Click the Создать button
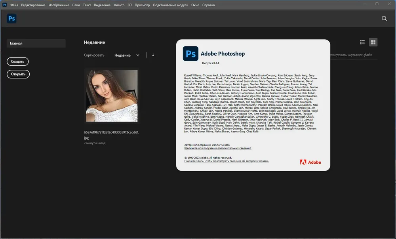The height and width of the screenshot is (239, 396). 18,61
